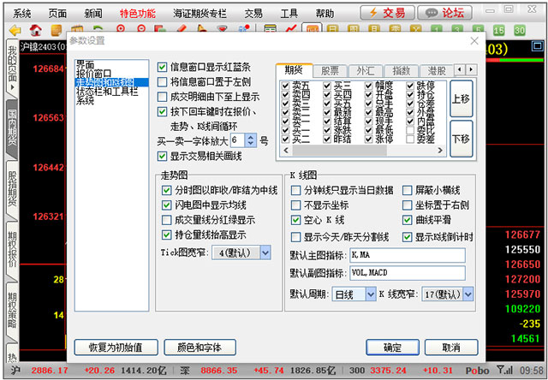Enable 屏蔽小横线 checkbox
The image size is (548, 380).
[x=408, y=190]
